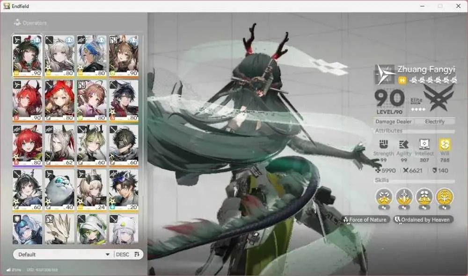Click the yellow element badge under the name

[402, 80]
